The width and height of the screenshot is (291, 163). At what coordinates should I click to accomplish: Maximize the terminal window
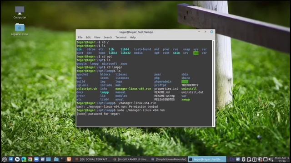click(205, 32)
